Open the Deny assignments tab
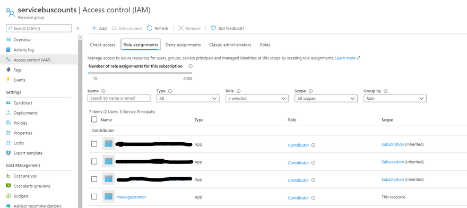Image resolution: width=467 pixels, height=208 pixels. [183, 45]
